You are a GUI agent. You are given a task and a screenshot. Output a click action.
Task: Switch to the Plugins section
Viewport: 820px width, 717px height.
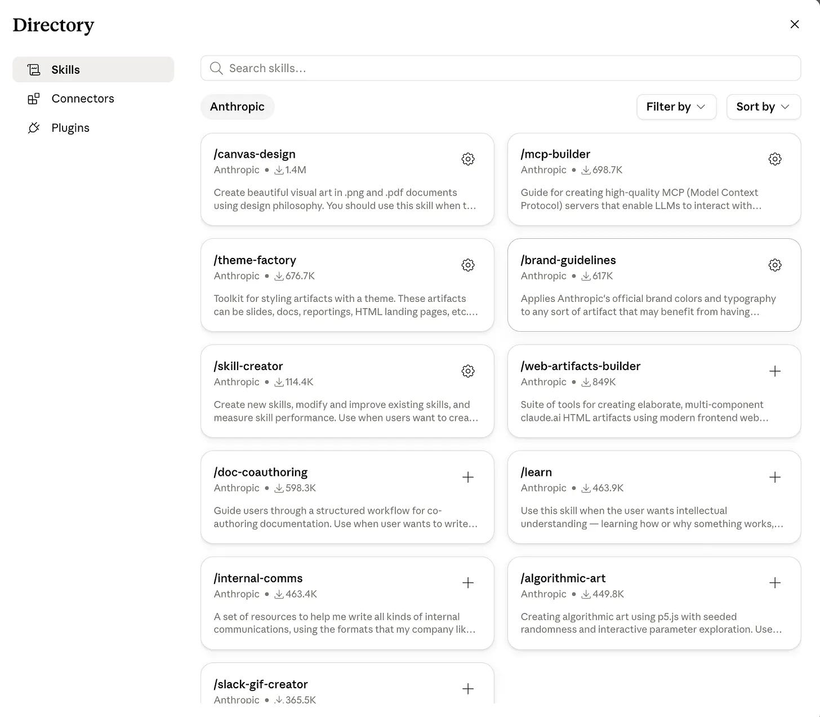pos(93,128)
